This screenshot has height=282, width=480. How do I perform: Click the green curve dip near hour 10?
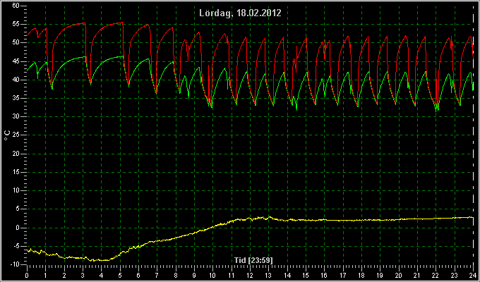tap(212, 107)
